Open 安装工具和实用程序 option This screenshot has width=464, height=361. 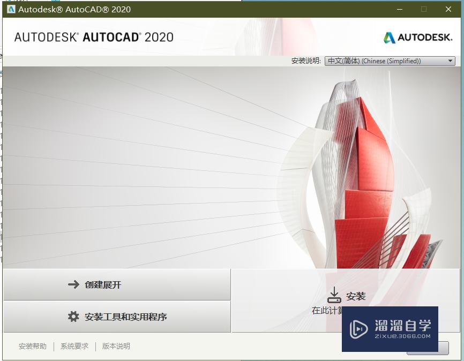click(x=117, y=317)
